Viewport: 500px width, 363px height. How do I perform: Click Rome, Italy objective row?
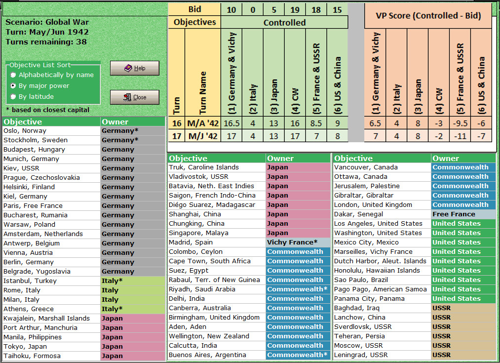pyautogui.click(x=83, y=290)
